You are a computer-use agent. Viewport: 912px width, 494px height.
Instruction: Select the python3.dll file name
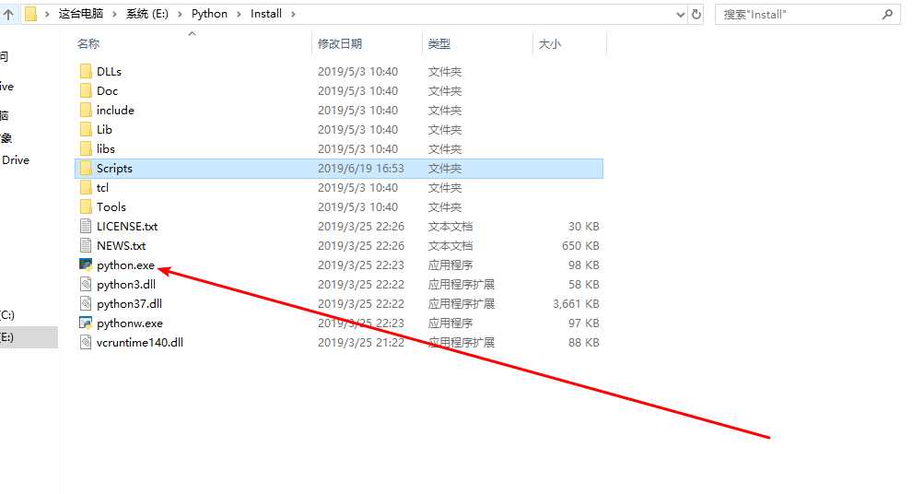coord(126,285)
